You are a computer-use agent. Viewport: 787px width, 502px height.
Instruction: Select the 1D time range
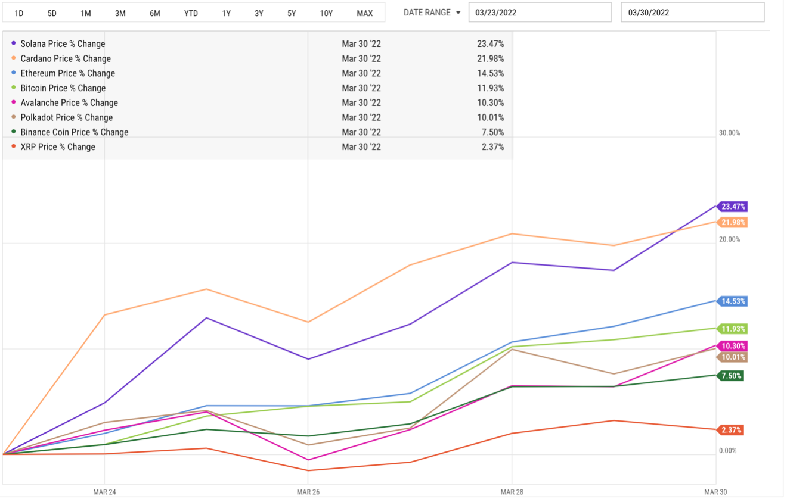coord(19,13)
